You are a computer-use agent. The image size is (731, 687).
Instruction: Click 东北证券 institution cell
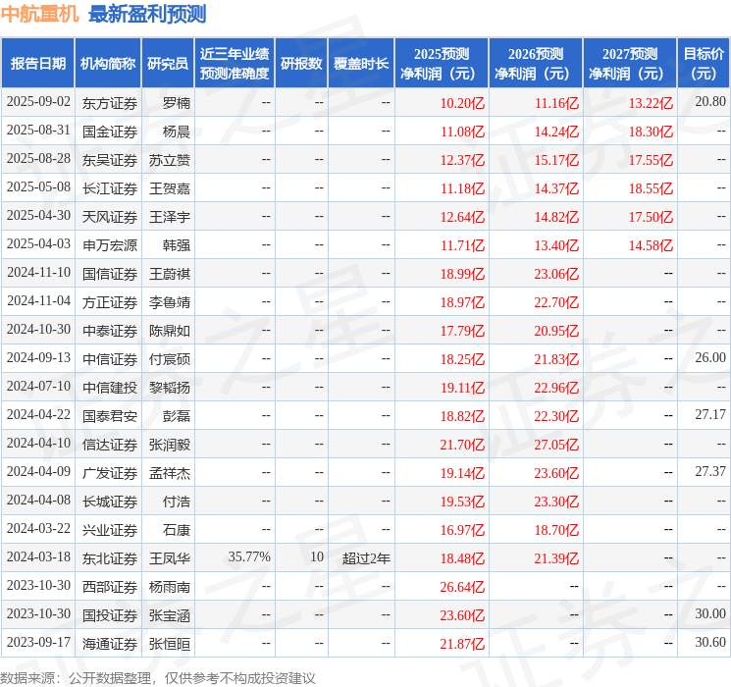pyautogui.click(x=110, y=558)
